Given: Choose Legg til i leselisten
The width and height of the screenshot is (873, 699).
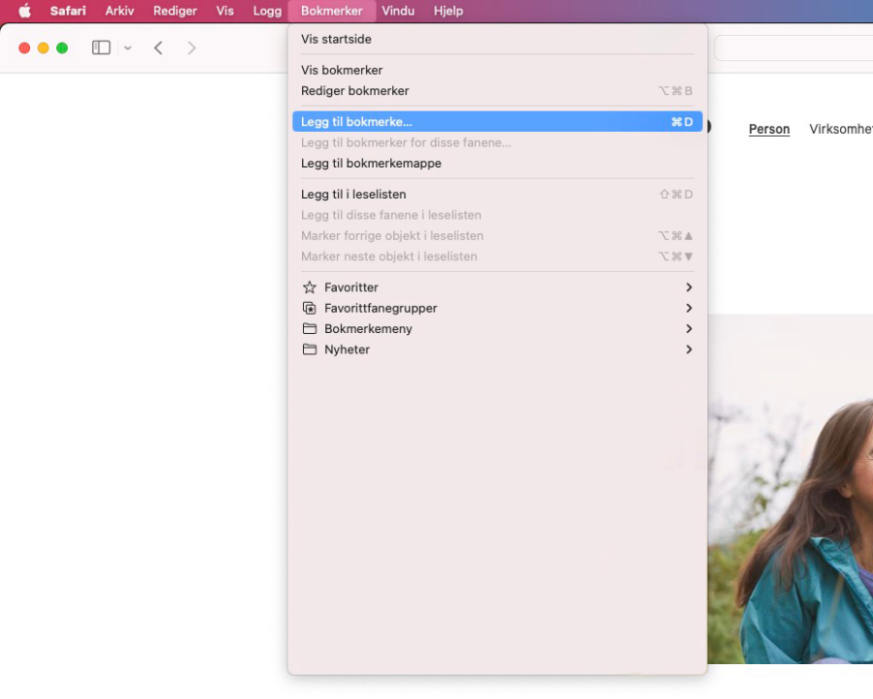Looking at the screenshot, I should coord(497,194).
